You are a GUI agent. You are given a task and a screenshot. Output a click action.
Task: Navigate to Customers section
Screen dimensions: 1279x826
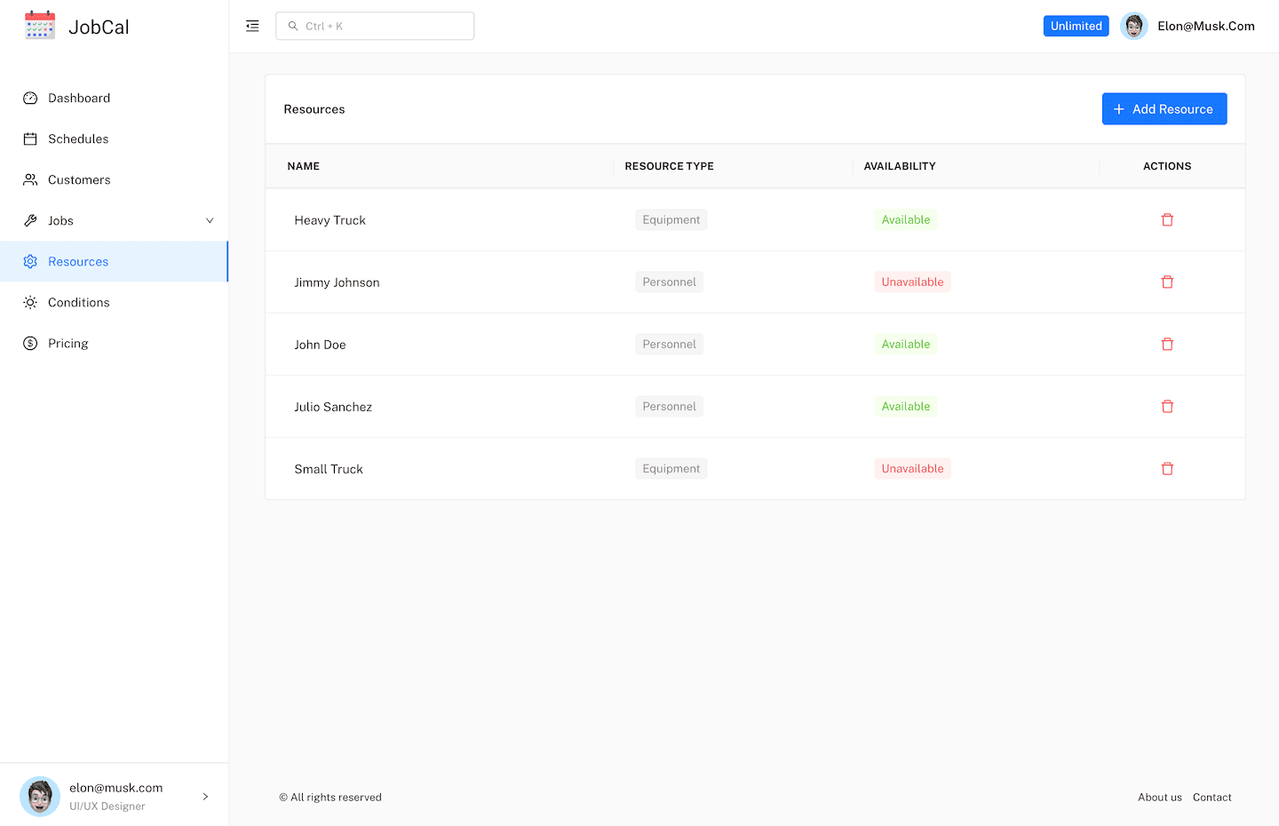click(79, 180)
